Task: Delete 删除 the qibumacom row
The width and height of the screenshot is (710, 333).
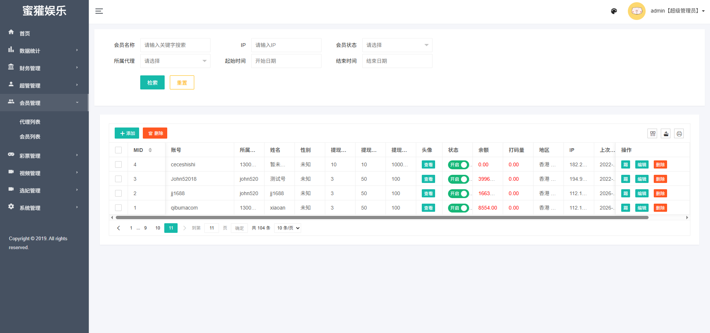Action: [660, 208]
